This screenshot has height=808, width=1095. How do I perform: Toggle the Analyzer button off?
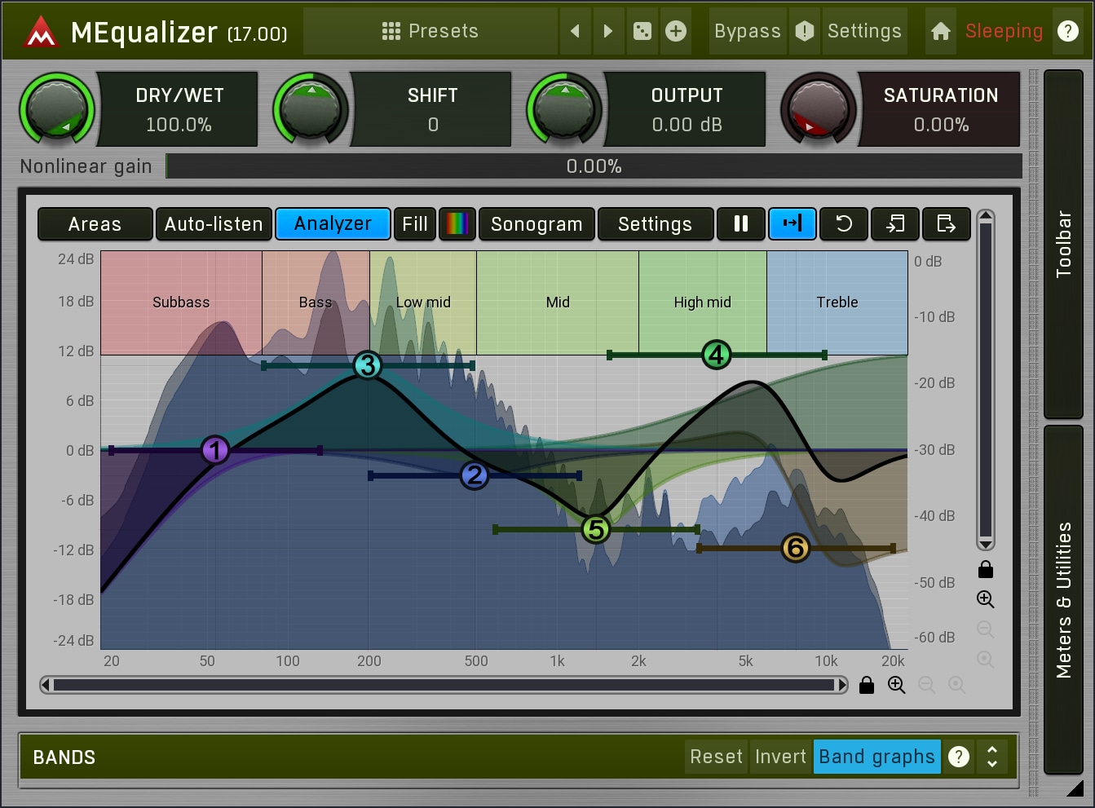tap(333, 223)
